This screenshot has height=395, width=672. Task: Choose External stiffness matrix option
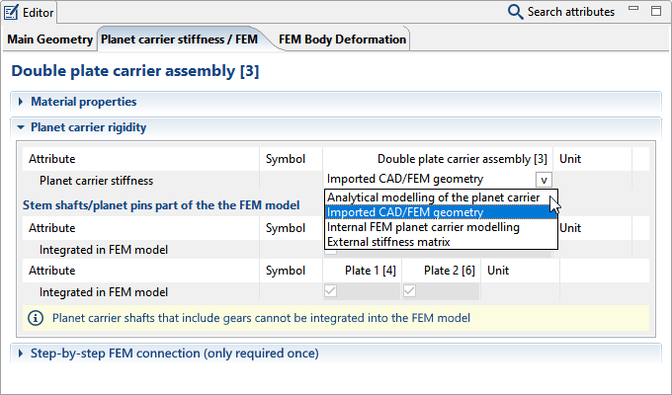click(x=388, y=242)
